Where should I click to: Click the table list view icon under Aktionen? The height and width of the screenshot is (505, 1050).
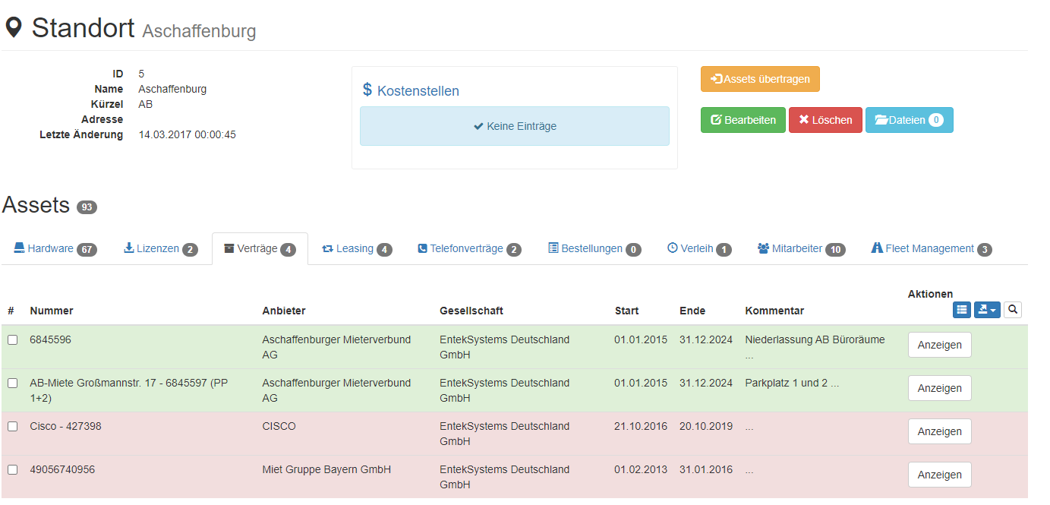pos(961,310)
